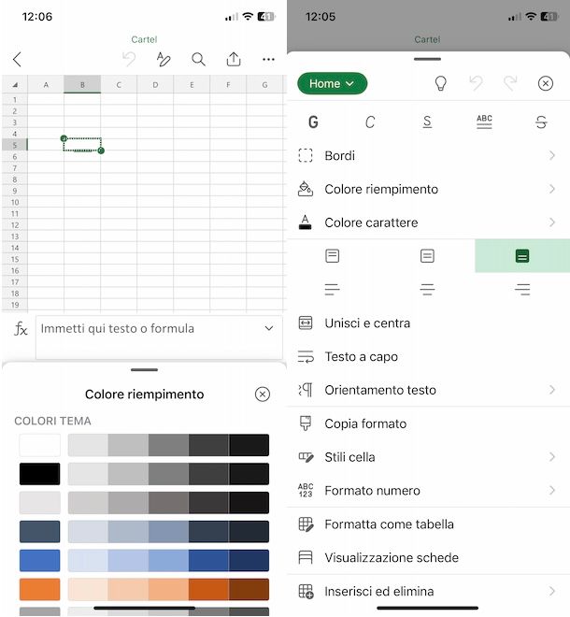Tap the text orientation icon
Screen dimensions: 570x617
point(306,390)
